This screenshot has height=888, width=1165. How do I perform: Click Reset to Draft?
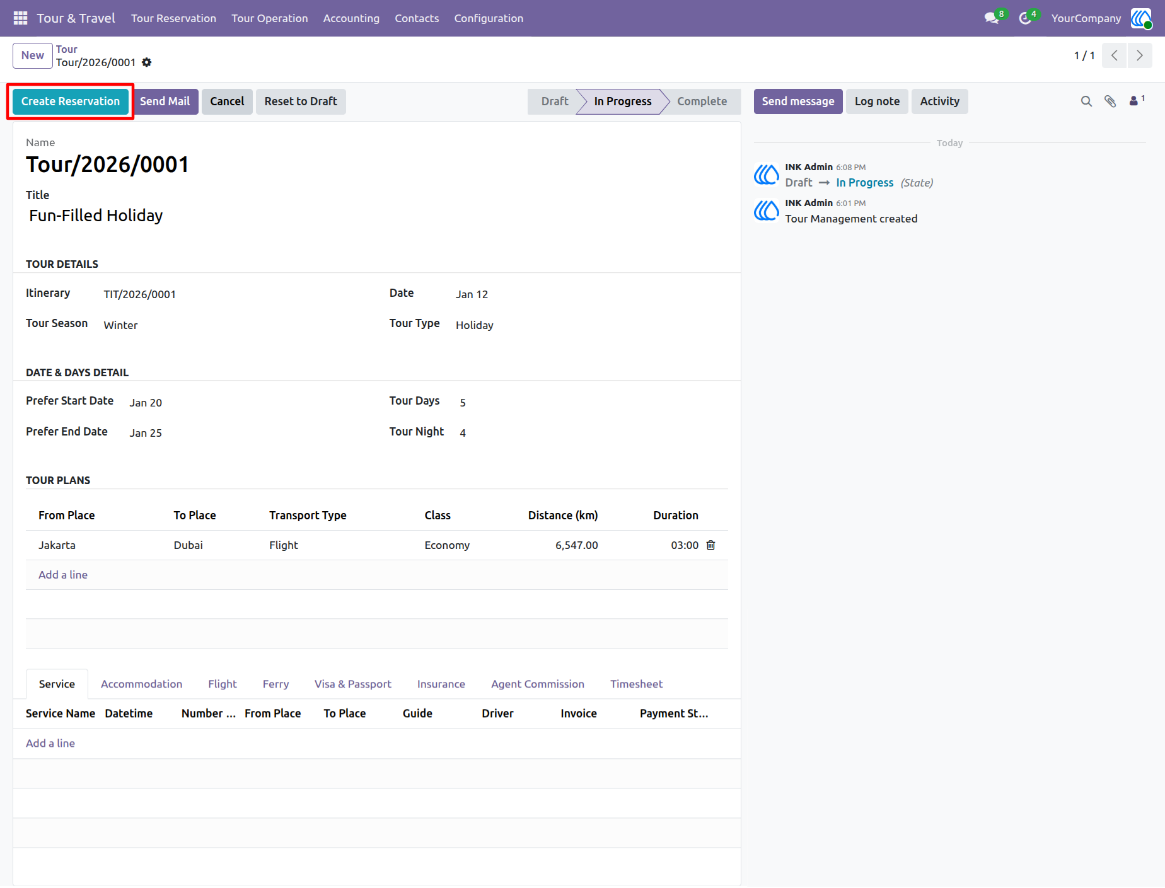(x=301, y=101)
